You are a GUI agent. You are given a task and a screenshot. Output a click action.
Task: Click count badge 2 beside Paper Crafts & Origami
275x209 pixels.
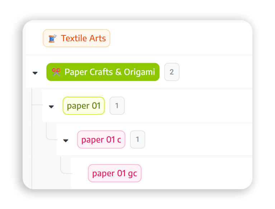coord(172,72)
